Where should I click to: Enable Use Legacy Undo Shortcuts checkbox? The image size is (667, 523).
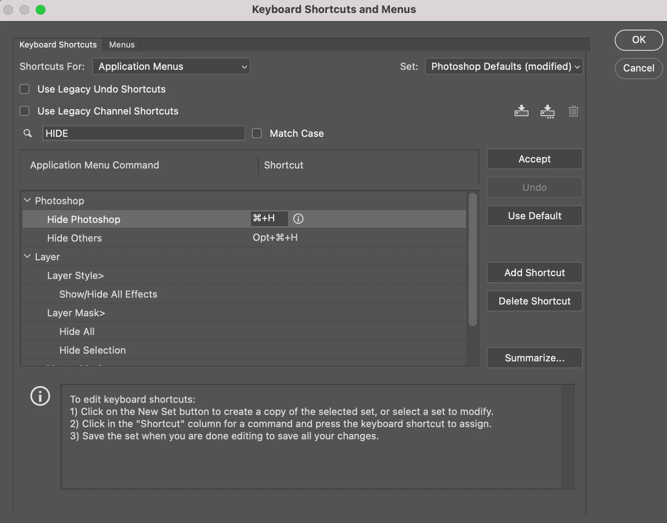click(25, 89)
